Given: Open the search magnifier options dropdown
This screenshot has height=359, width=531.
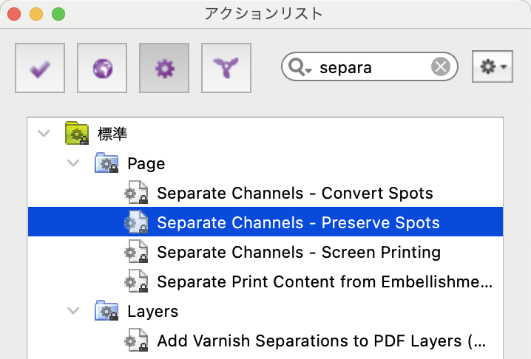Looking at the screenshot, I should click(x=300, y=67).
